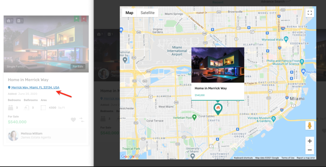Click the For Sale tag on photo
This screenshot has width=326, height=167.
click(x=78, y=66)
